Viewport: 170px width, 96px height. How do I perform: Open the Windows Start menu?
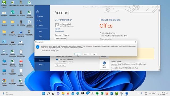[x=44, y=93]
